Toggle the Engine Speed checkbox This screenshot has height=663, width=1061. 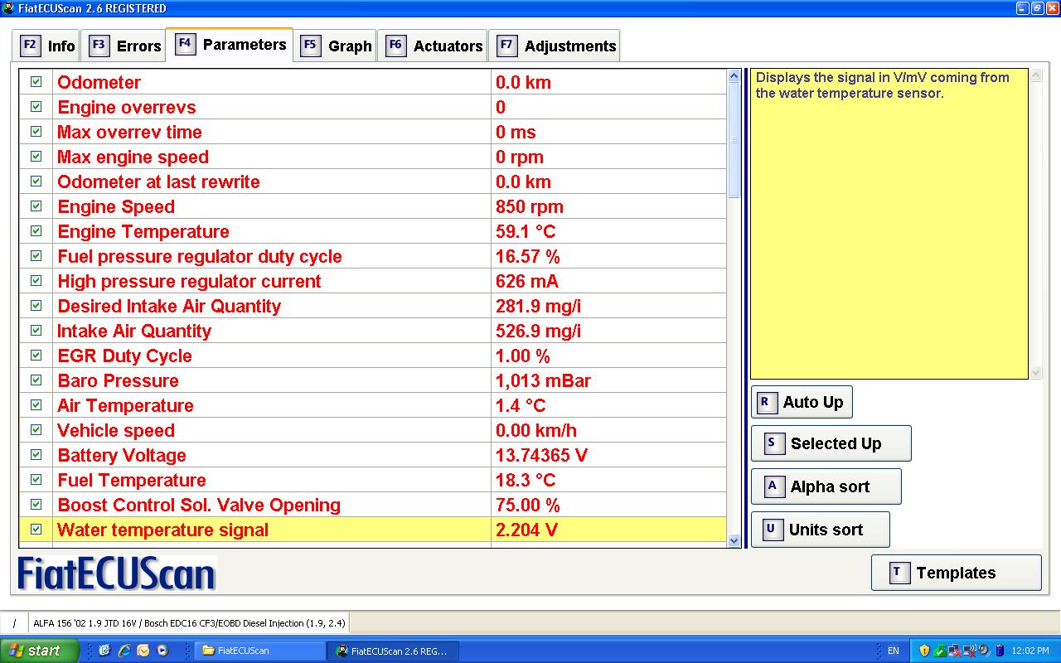36,206
